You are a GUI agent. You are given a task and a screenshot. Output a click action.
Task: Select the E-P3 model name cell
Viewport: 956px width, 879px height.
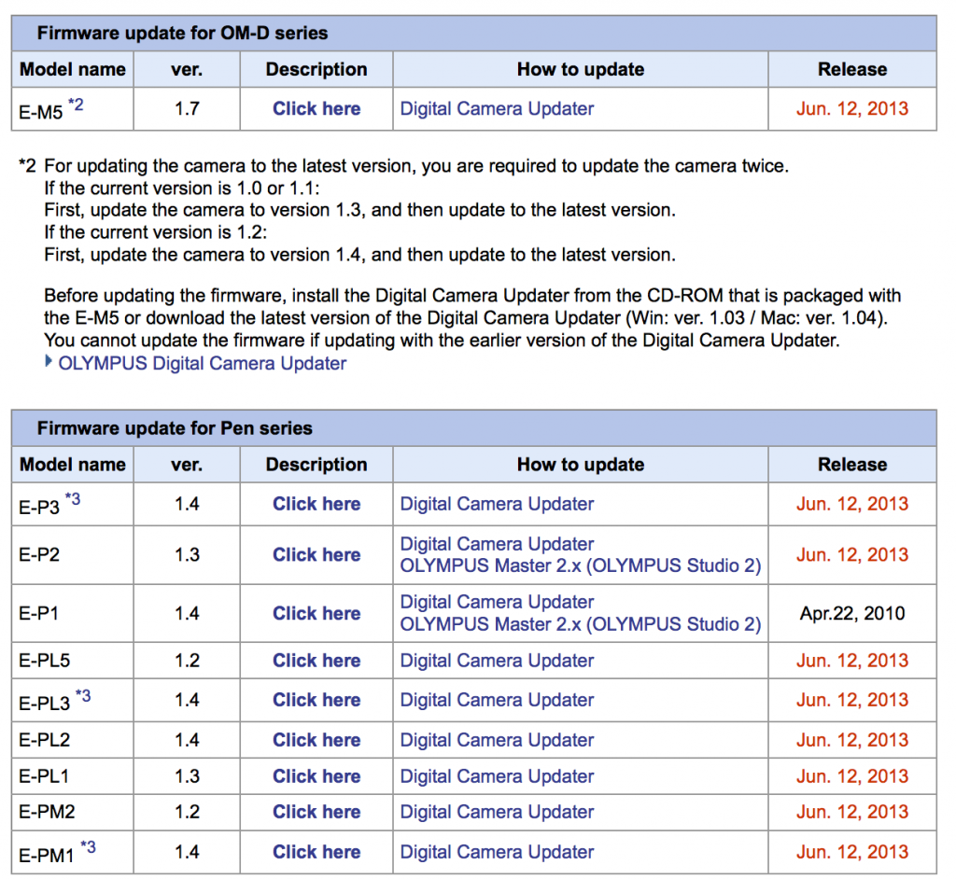pos(73,504)
